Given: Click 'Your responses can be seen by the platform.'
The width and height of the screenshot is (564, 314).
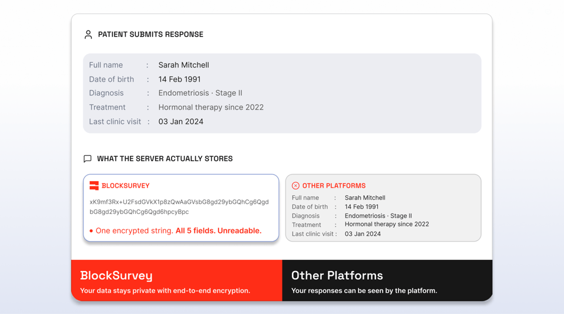Looking at the screenshot, I should (x=364, y=291).
